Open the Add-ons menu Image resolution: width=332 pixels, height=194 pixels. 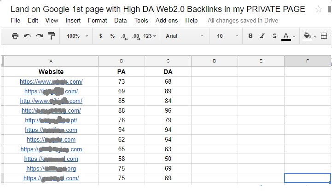coord(167,20)
